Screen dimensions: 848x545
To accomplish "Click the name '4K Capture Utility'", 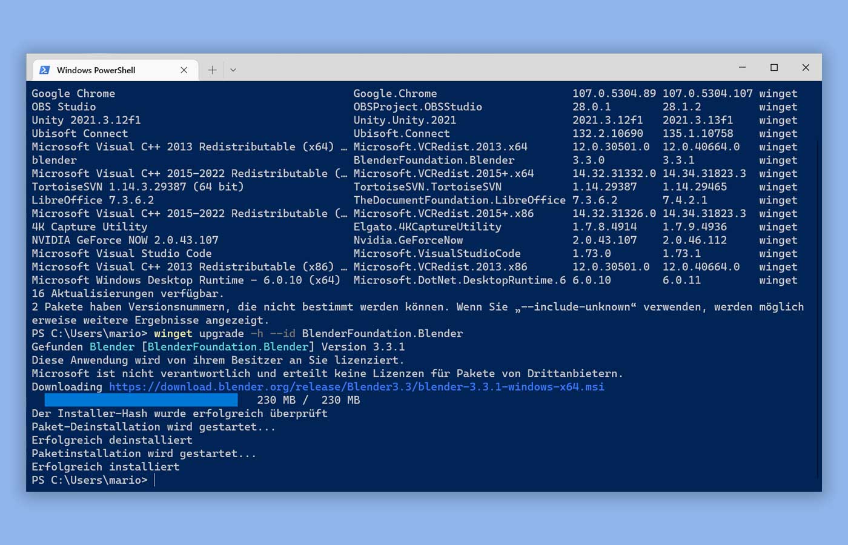I will click(90, 226).
